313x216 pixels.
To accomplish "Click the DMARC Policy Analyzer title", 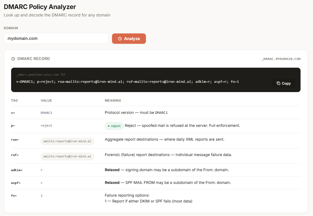I will (x=40, y=7).
